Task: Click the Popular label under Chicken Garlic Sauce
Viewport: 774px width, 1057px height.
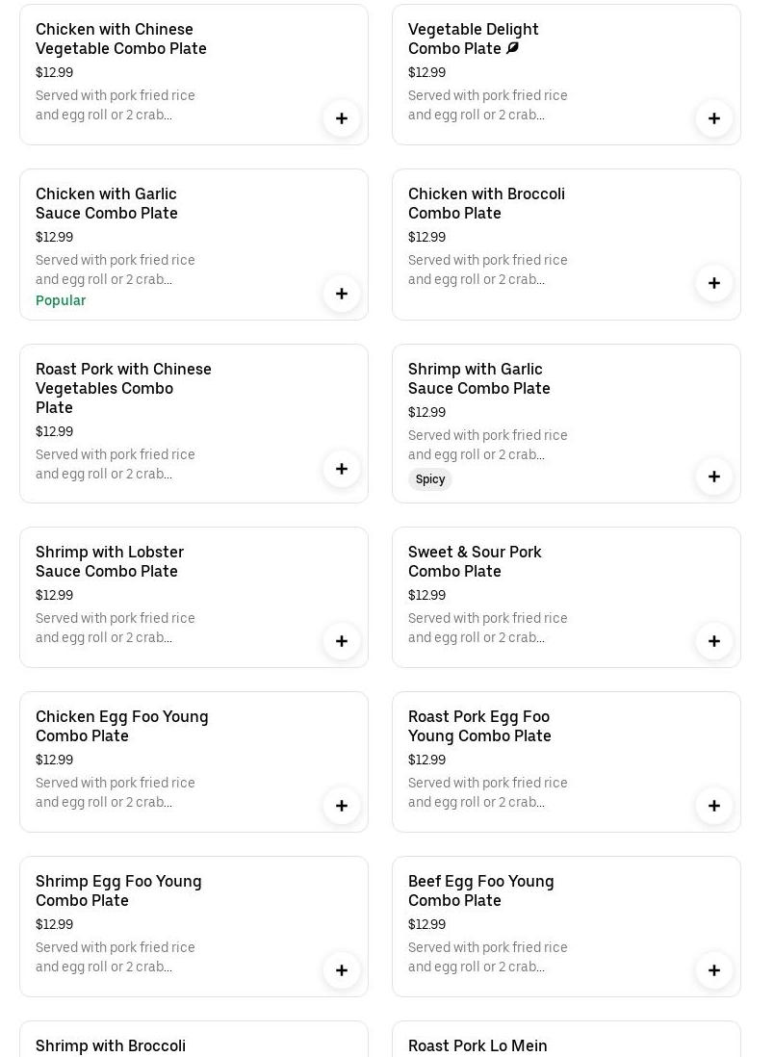Action: point(61,300)
